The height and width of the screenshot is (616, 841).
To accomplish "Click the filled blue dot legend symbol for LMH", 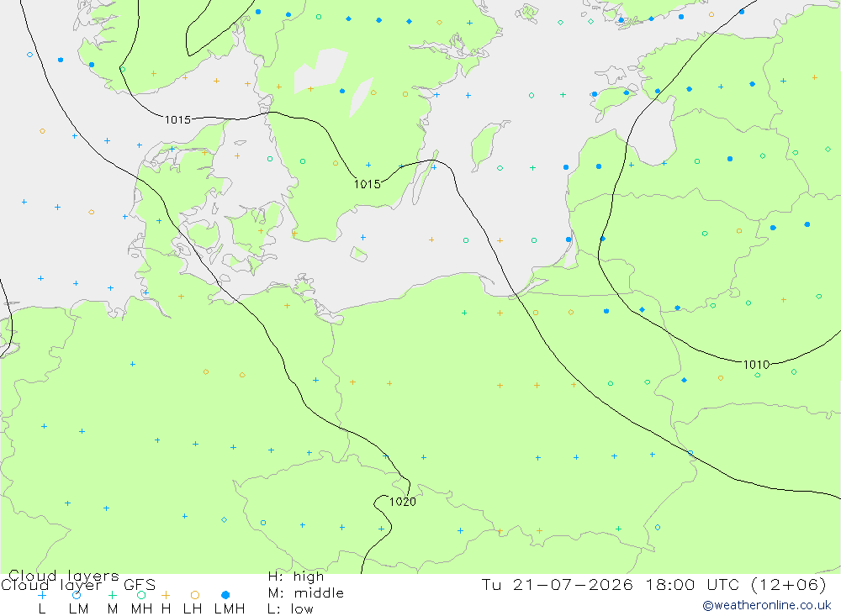I will (225, 595).
